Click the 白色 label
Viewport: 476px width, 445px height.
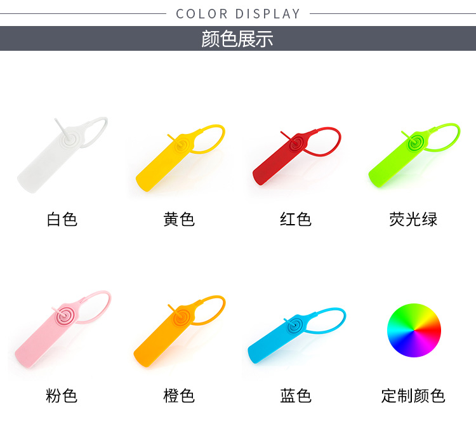[62, 220]
